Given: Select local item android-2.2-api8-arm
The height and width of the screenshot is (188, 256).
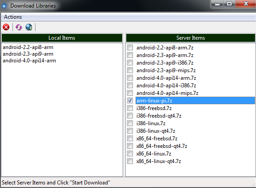Looking at the screenshot, I should point(28,47).
